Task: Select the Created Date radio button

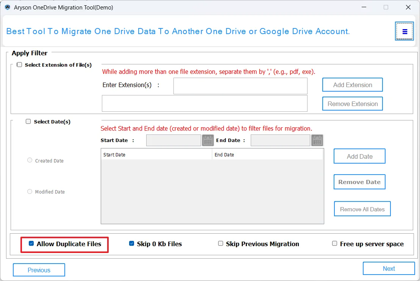Action: coord(30,160)
